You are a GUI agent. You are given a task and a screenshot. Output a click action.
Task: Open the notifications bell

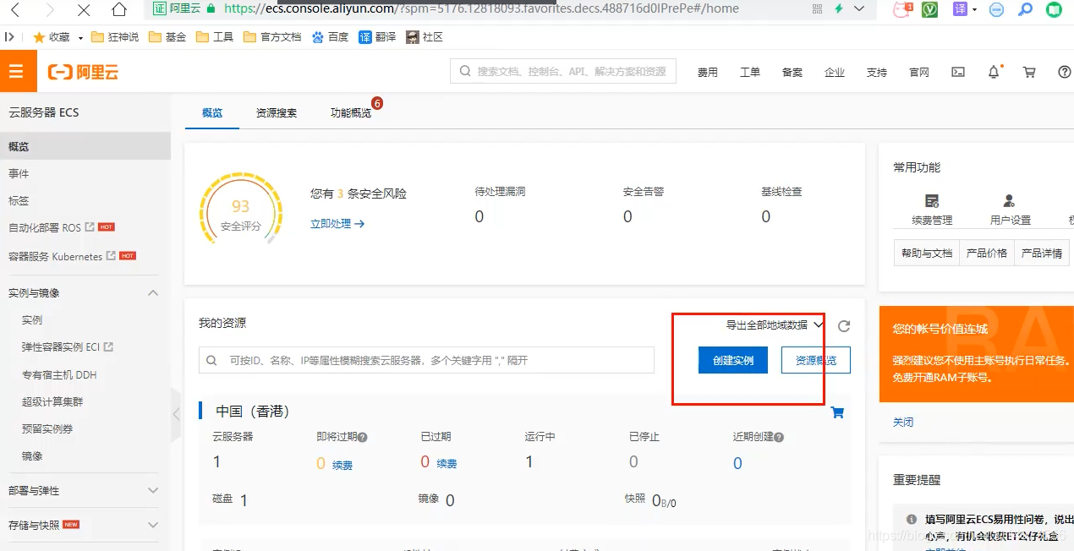pyautogui.click(x=995, y=72)
